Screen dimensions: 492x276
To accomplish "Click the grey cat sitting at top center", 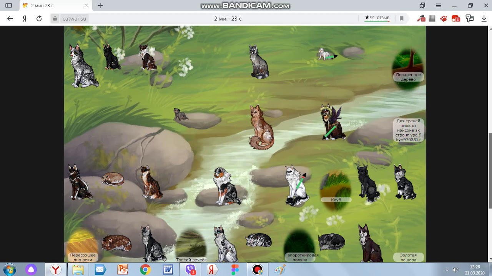I will tap(258, 61).
